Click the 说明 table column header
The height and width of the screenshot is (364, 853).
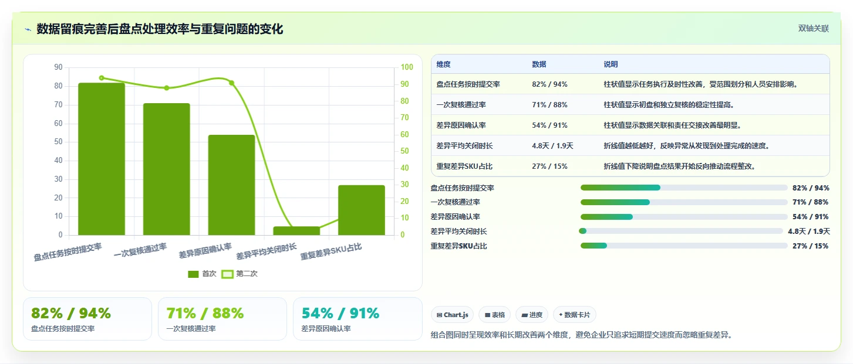tap(611, 64)
